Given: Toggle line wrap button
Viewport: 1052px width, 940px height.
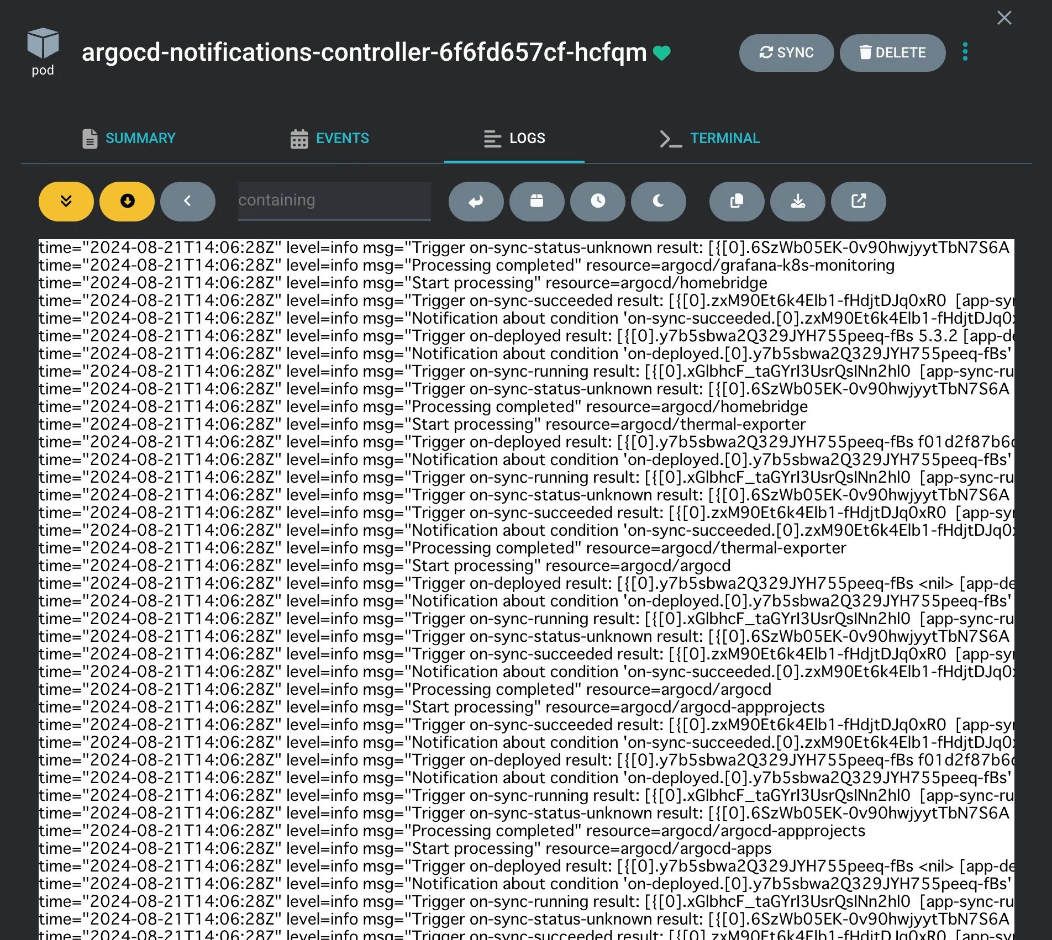Looking at the screenshot, I should click(476, 201).
